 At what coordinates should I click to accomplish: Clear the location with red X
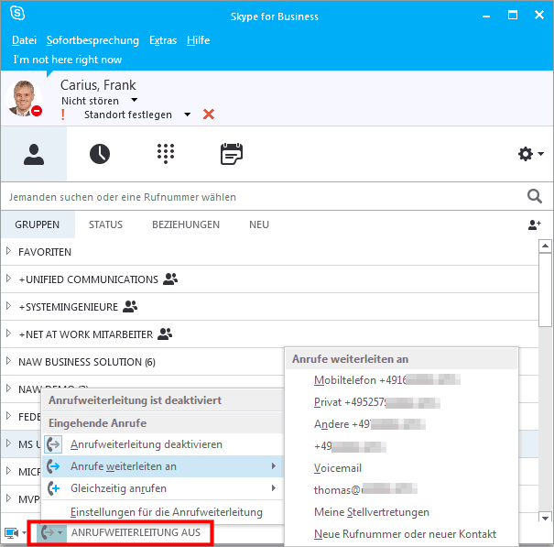[209, 115]
